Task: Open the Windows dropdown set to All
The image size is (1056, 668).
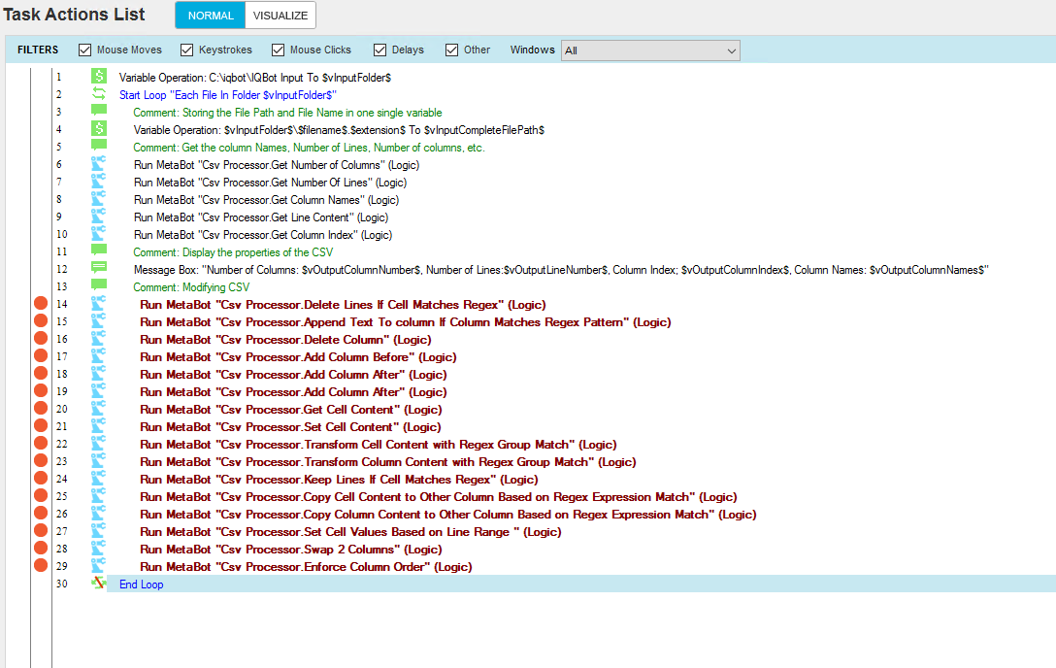Action: [650, 50]
